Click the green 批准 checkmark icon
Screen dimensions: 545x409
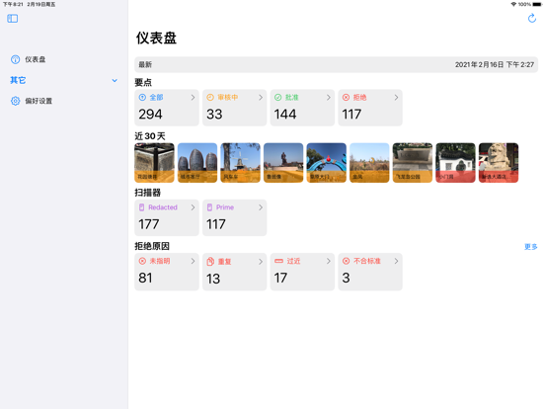coord(278,98)
